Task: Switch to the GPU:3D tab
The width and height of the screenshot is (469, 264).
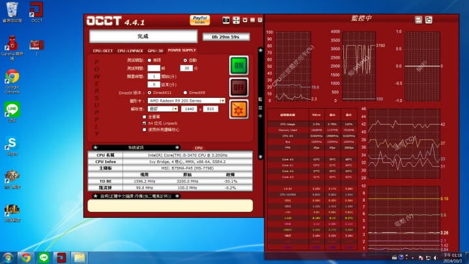Action: click(155, 51)
